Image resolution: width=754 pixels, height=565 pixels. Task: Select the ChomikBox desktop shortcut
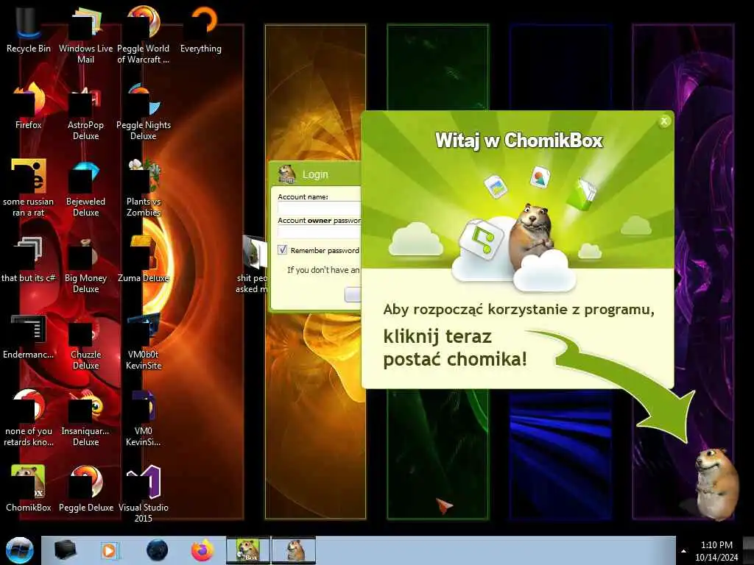pos(28,488)
